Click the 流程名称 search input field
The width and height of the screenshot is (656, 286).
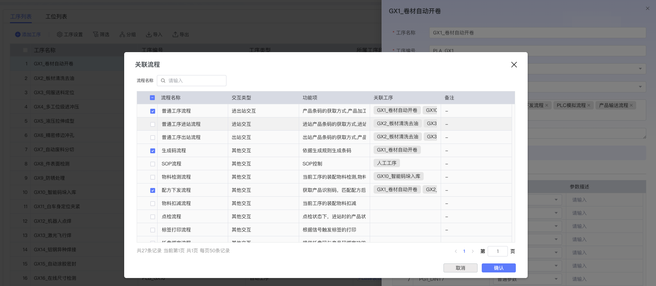coord(195,81)
